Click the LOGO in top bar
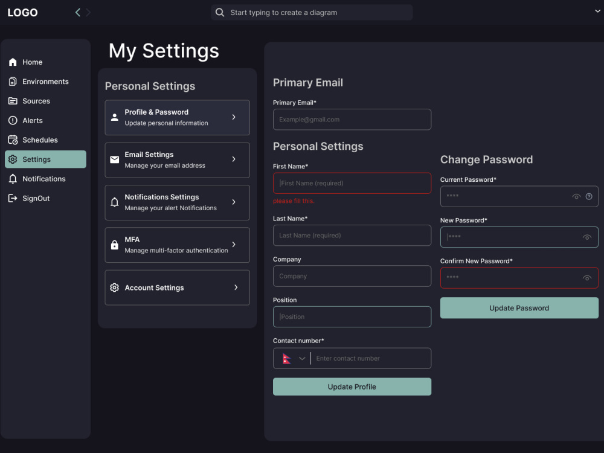The image size is (604, 453). click(23, 13)
